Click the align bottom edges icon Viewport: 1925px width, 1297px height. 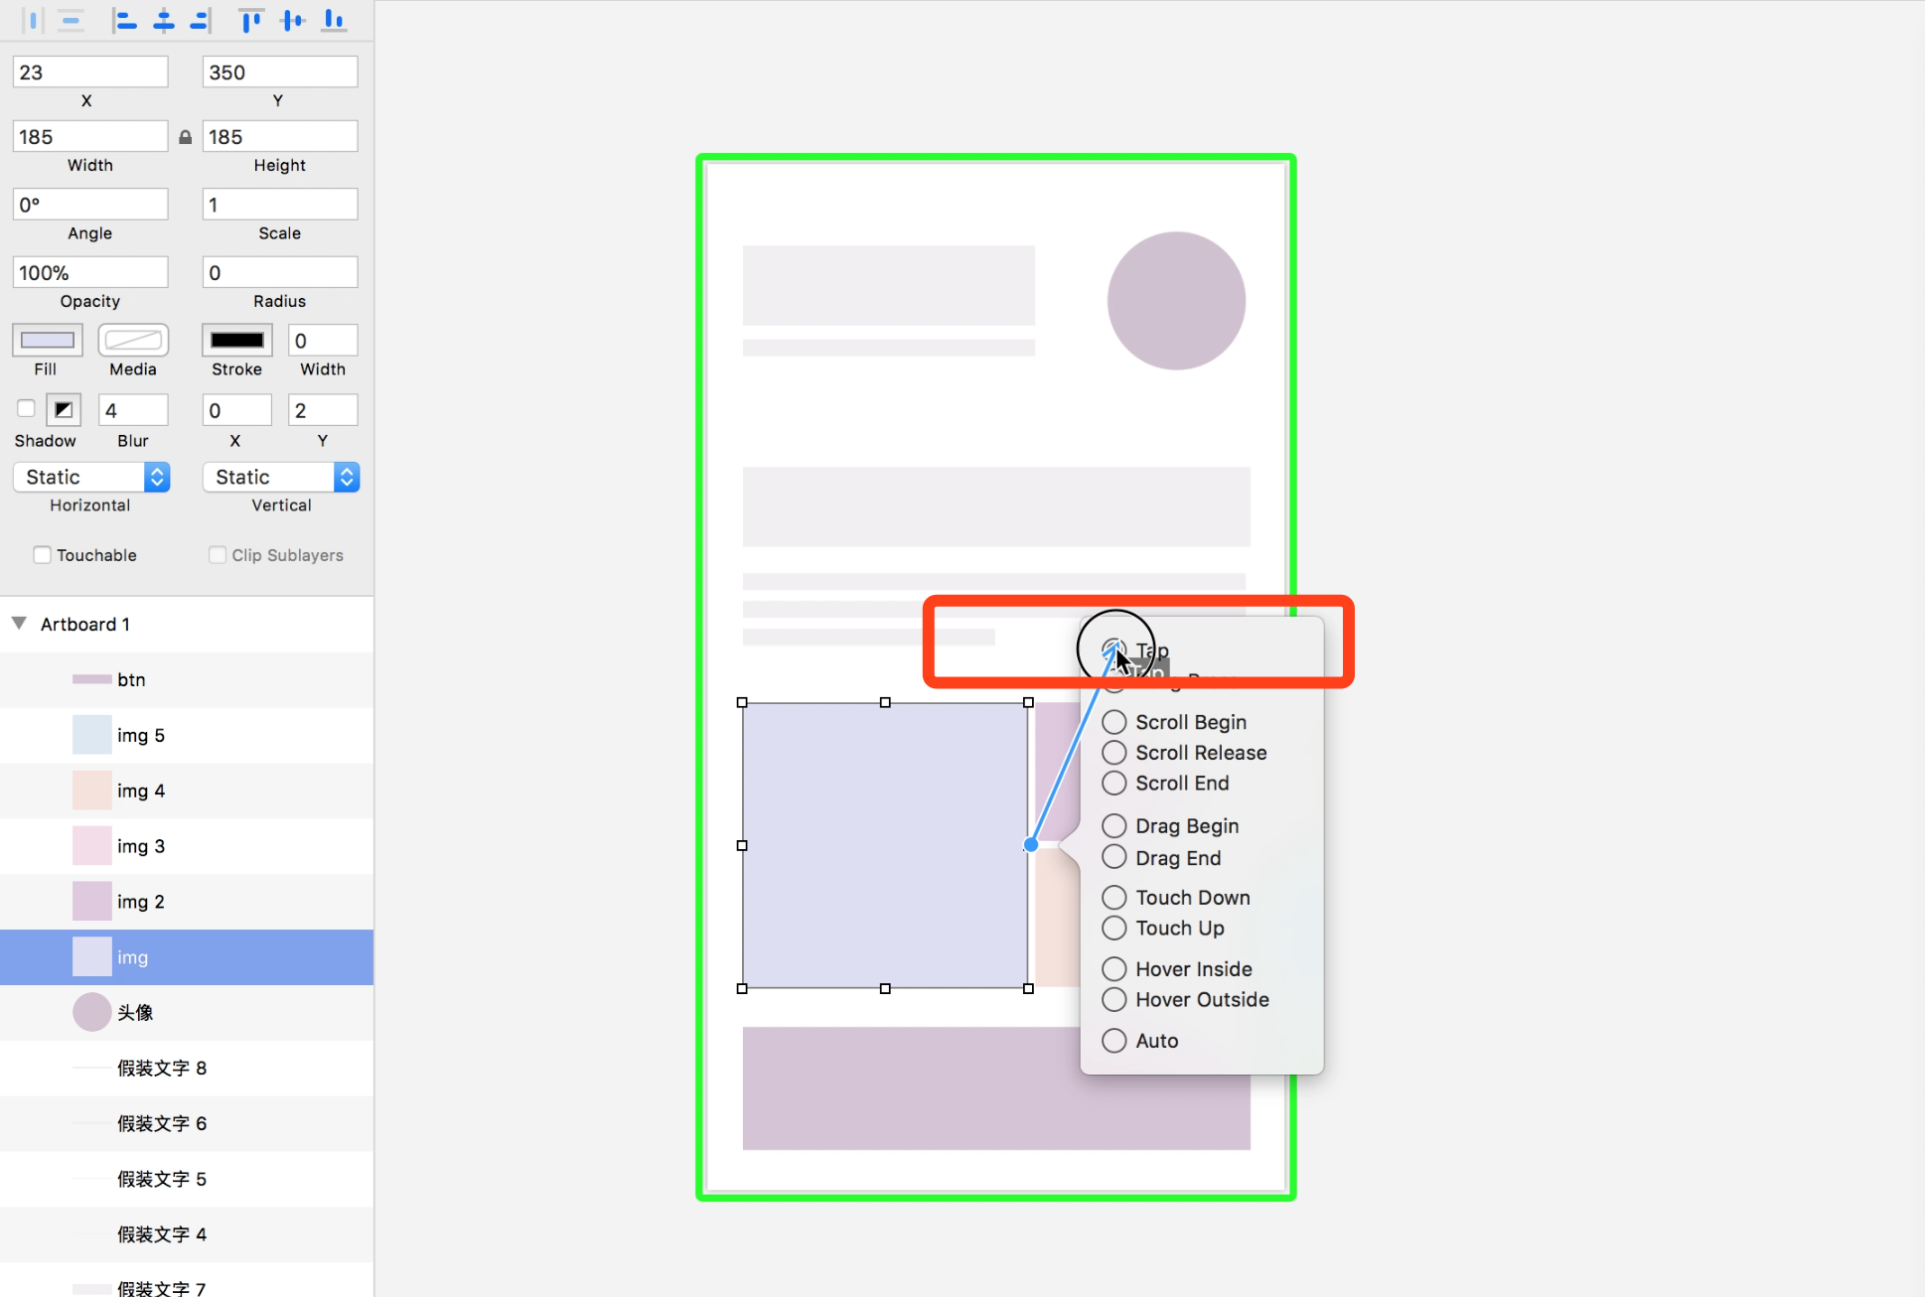pyautogui.click(x=334, y=20)
